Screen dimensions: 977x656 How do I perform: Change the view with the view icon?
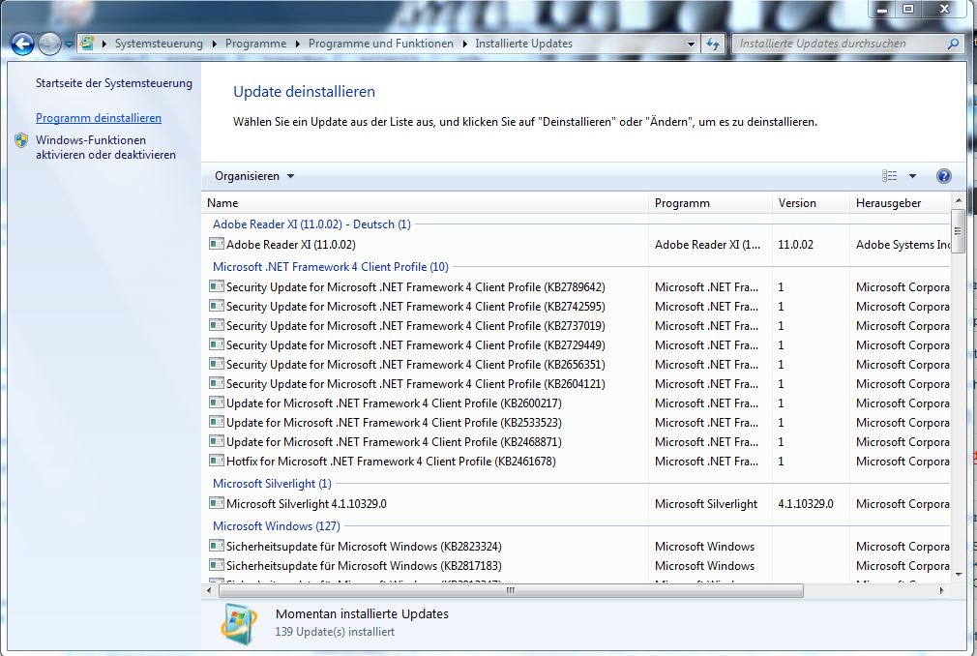coord(890,176)
